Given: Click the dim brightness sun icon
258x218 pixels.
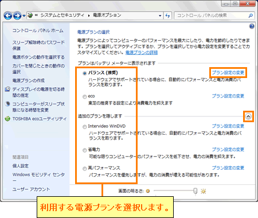Looking at the screenshot, I should pos(148,191).
